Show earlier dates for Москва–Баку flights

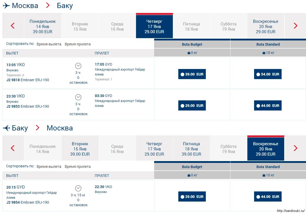[13, 26]
